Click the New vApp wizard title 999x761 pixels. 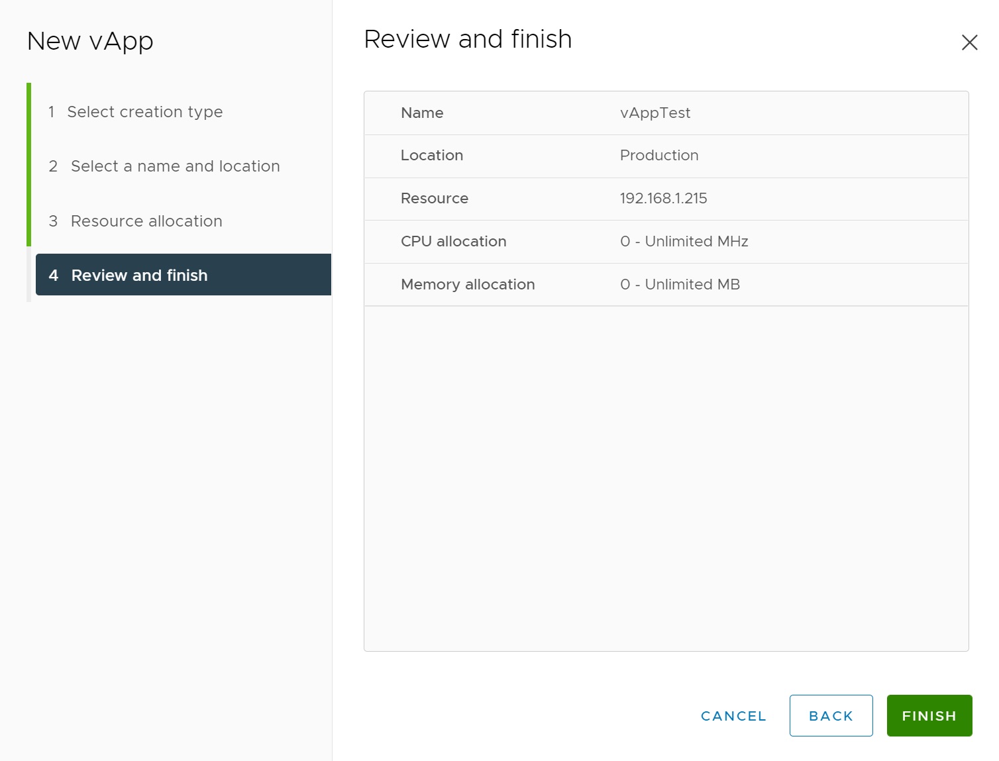coord(90,42)
